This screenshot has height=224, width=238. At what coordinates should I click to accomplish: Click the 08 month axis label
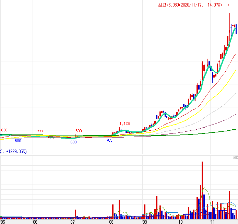point(111,222)
